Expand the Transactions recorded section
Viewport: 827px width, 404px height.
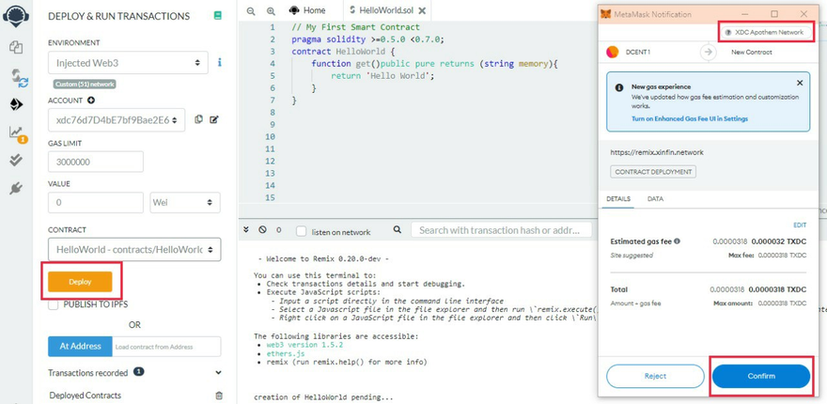coord(218,372)
